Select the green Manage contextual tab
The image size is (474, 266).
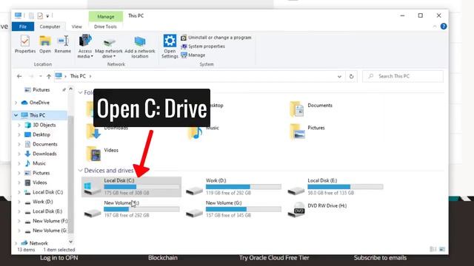(106, 16)
